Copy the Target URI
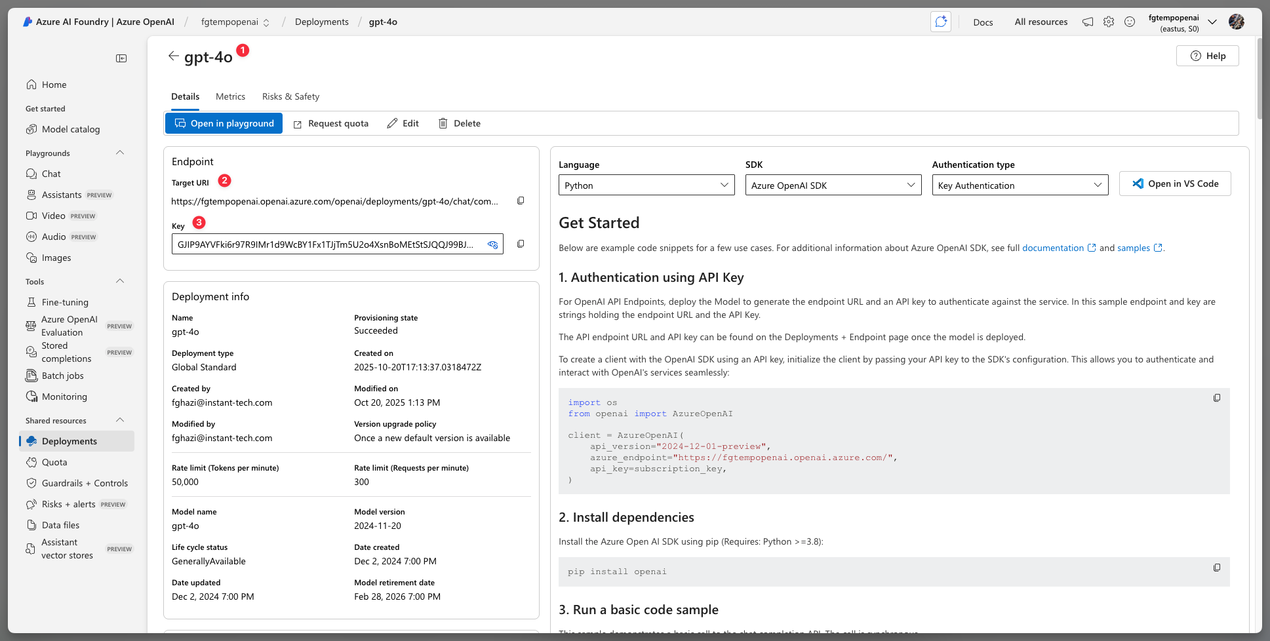1270x641 pixels. coord(521,201)
